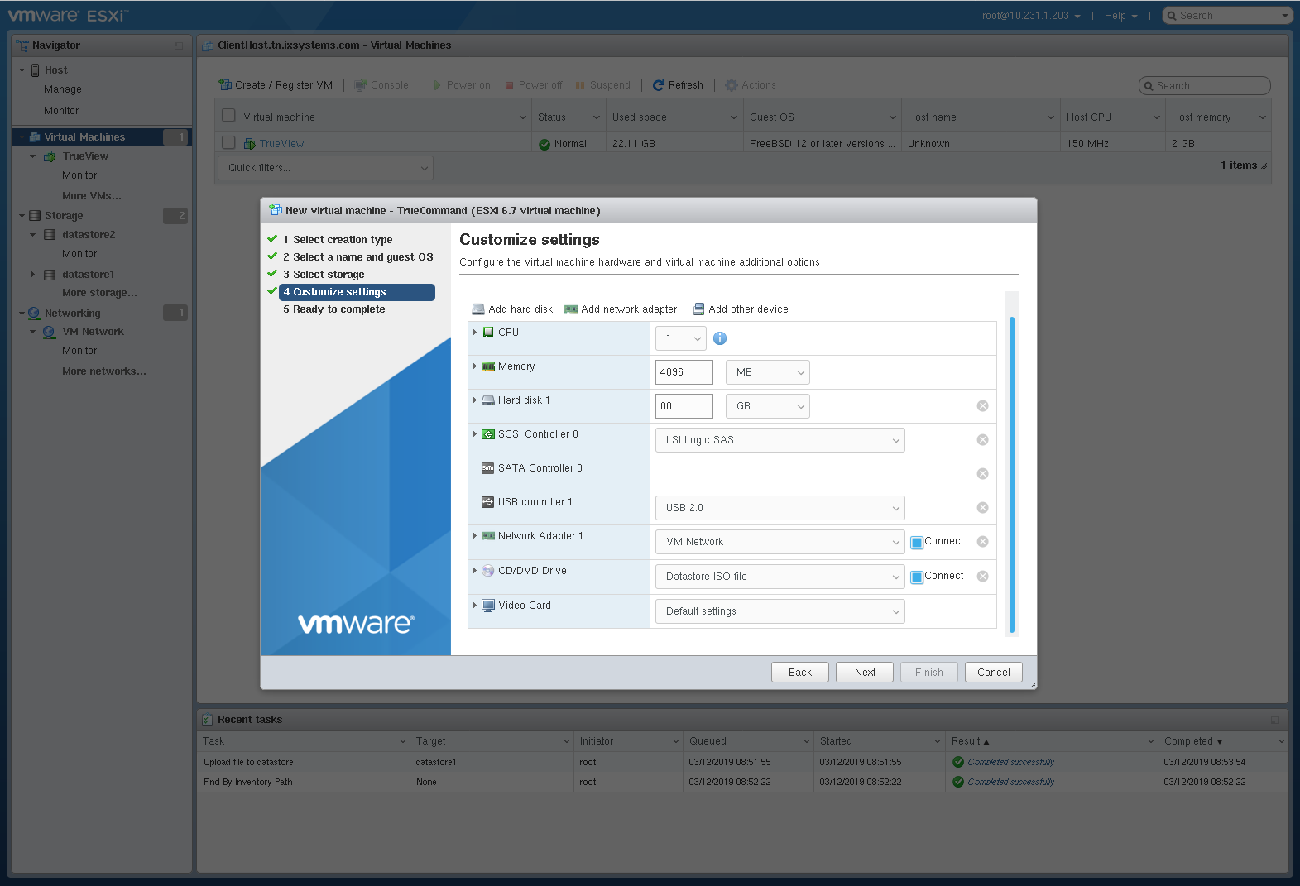Open the root@10.231.1.203 user menu

click(x=1031, y=16)
